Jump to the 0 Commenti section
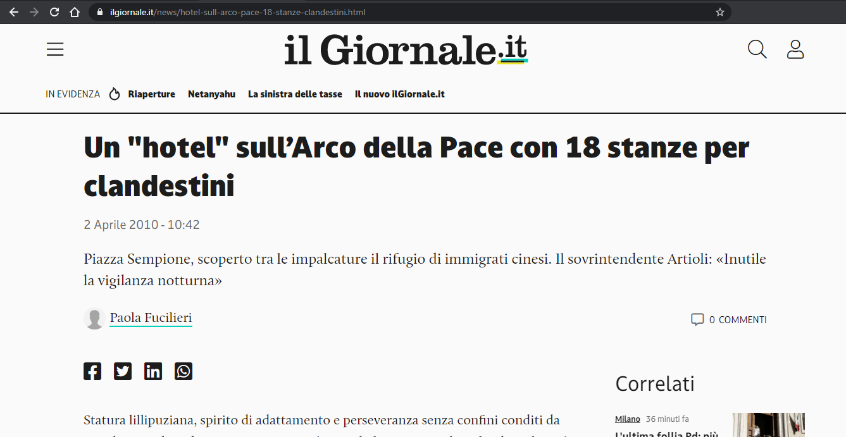 pyautogui.click(x=729, y=320)
